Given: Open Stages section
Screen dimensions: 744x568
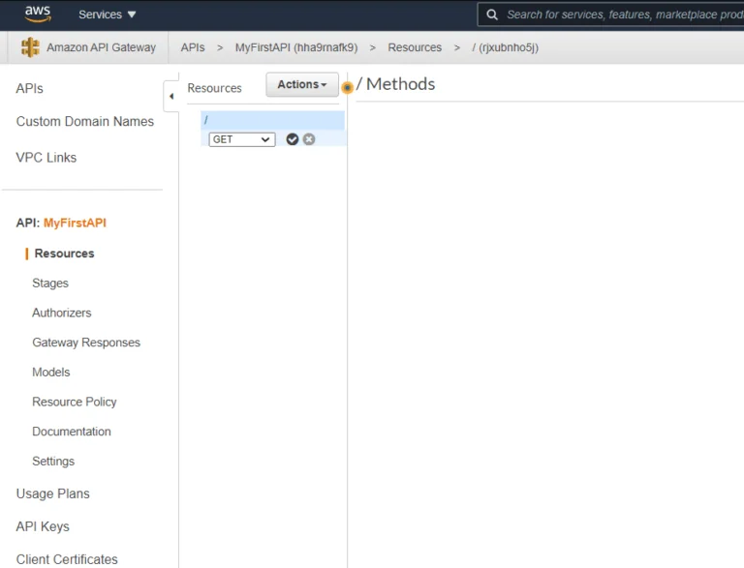Looking at the screenshot, I should (50, 284).
